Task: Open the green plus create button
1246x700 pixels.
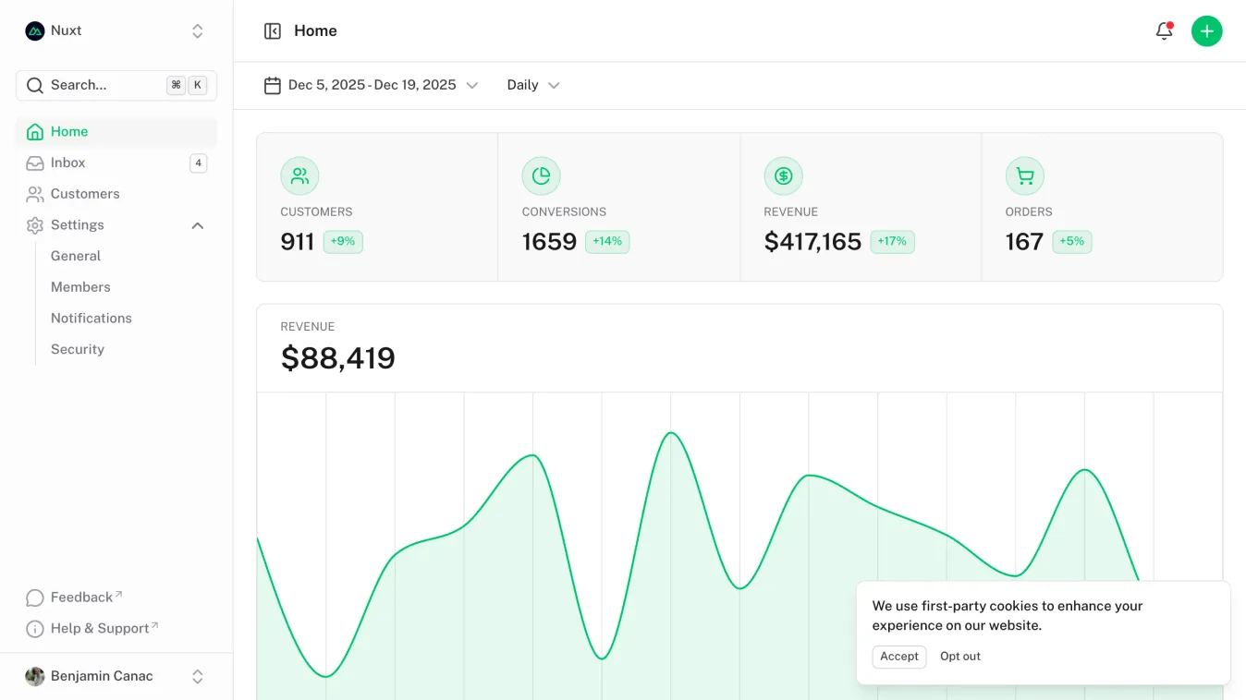Action: coord(1207,30)
